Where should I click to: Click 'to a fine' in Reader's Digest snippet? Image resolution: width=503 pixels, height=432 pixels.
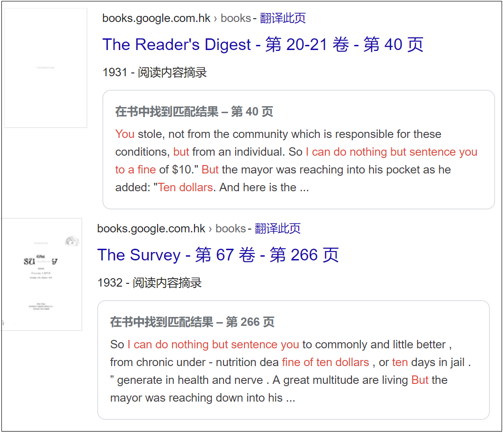coord(136,170)
